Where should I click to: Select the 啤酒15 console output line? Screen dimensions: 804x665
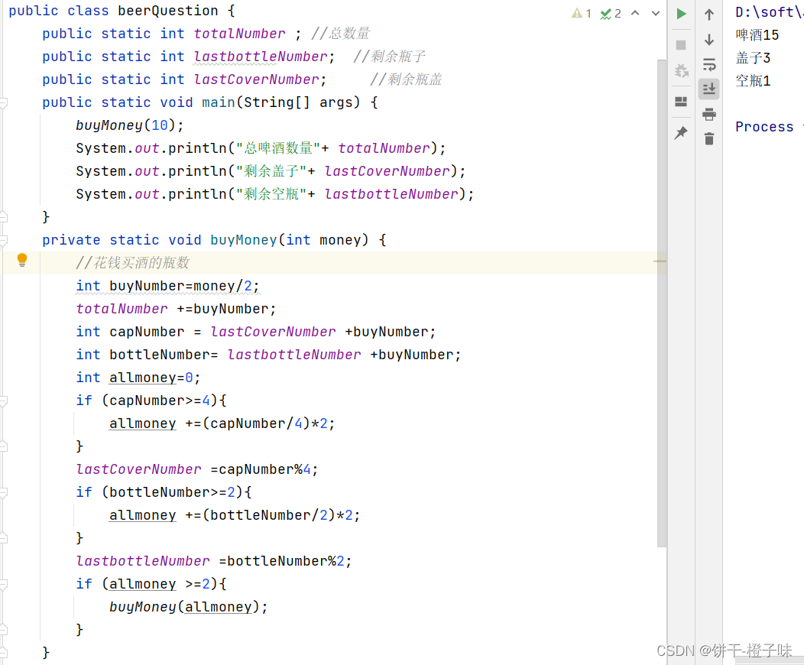pyautogui.click(x=756, y=34)
